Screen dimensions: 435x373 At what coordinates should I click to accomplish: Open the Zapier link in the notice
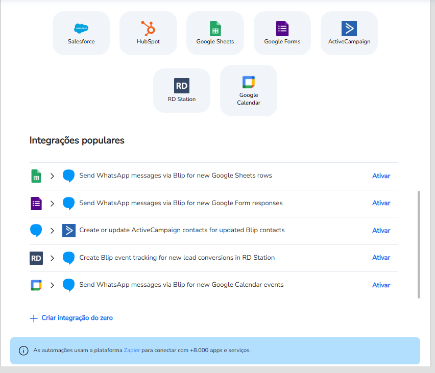pyautogui.click(x=132, y=350)
